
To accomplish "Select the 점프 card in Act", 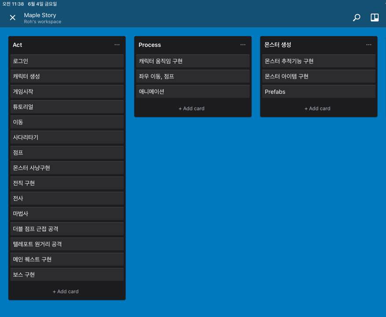I will point(67,153).
